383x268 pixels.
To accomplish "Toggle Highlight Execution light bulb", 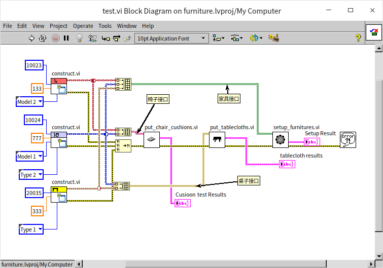I will pos(80,38).
